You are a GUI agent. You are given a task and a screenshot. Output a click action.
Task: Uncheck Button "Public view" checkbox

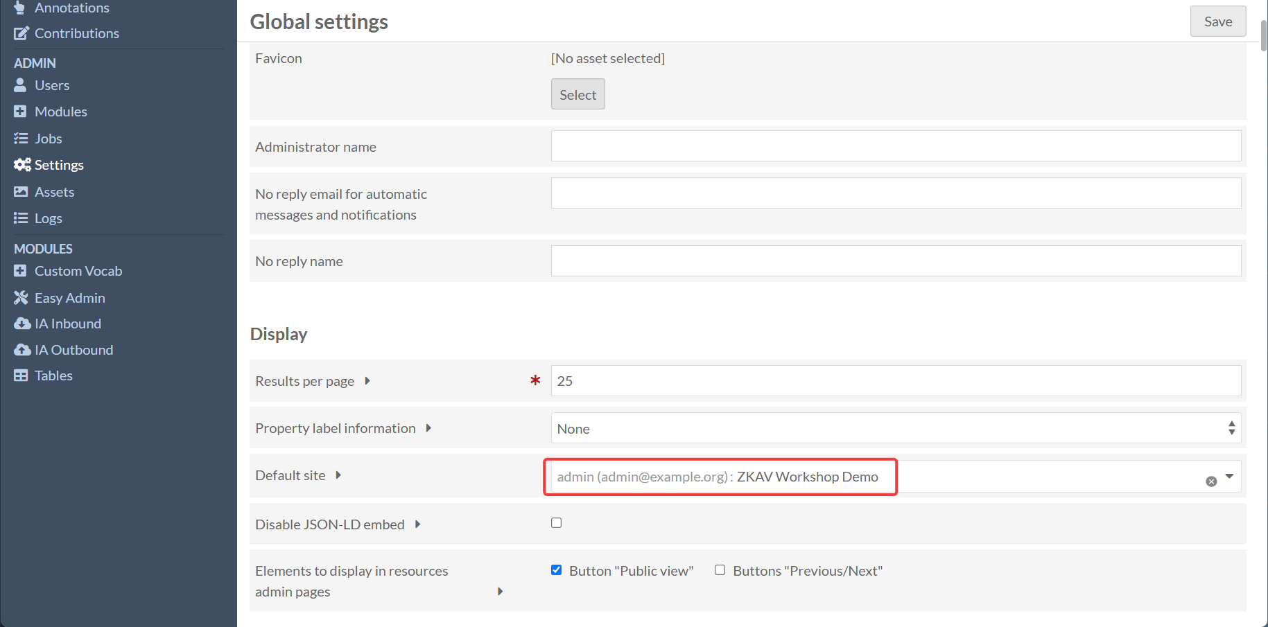[x=556, y=570]
